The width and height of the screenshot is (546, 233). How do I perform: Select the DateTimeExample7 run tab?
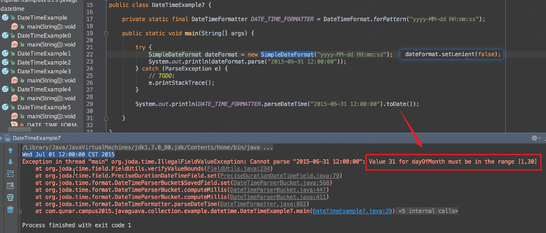(36, 138)
